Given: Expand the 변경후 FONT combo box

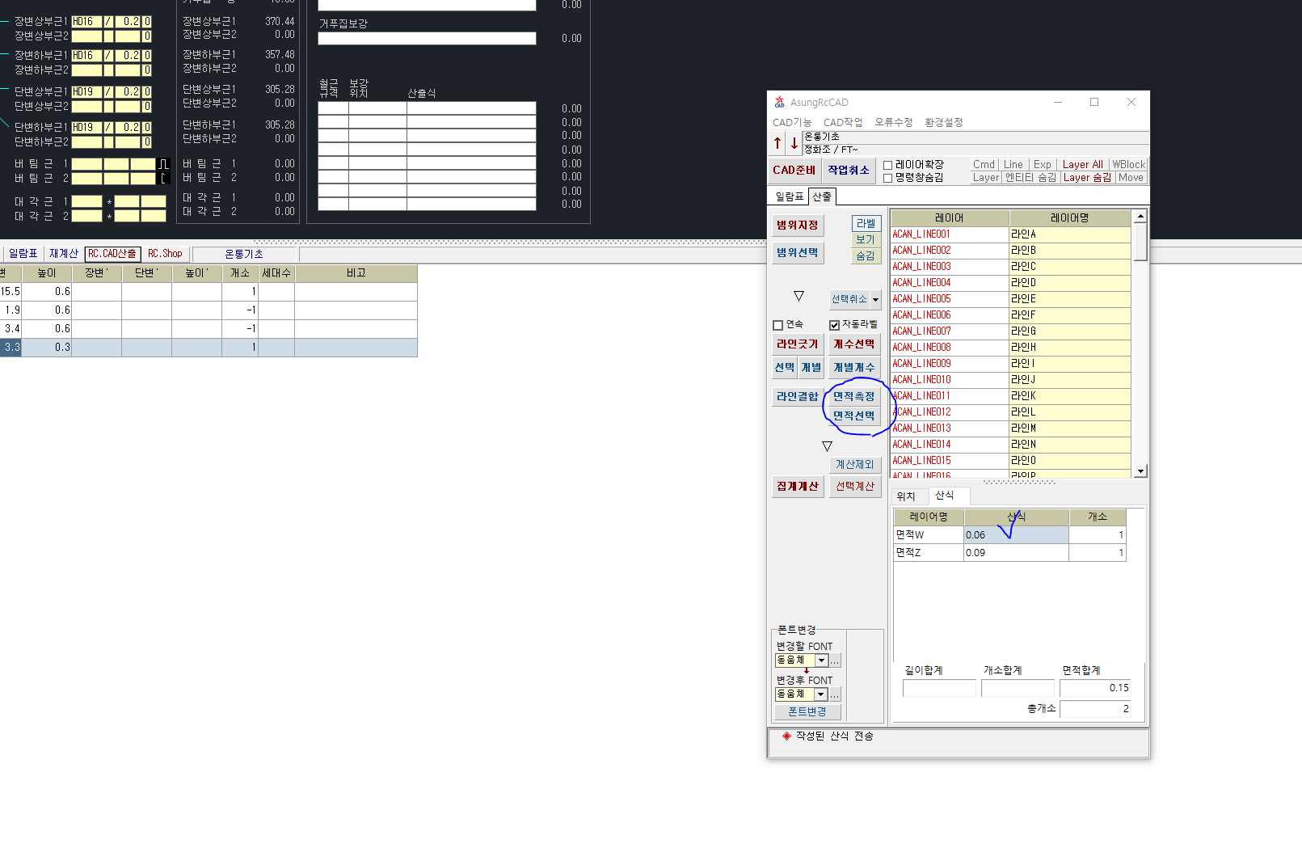Looking at the screenshot, I should pyautogui.click(x=821, y=694).
